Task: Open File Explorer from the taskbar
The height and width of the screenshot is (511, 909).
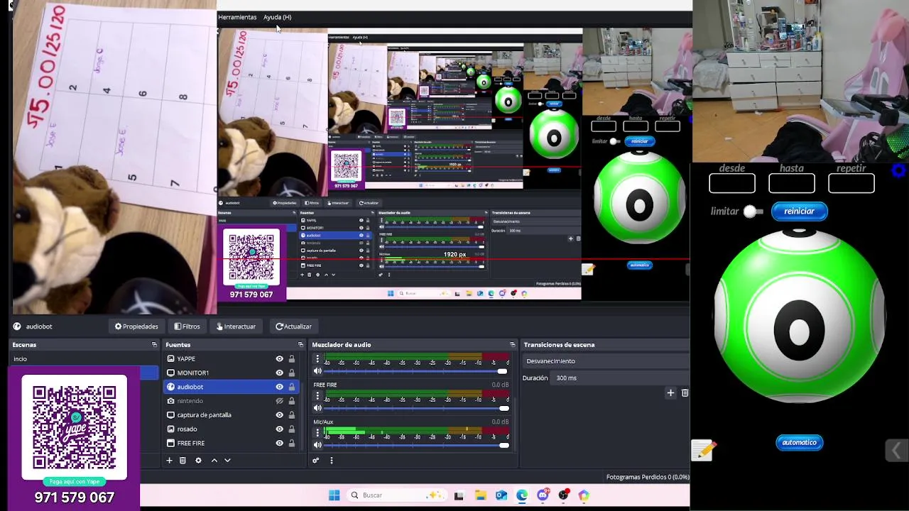Action: 480,495
